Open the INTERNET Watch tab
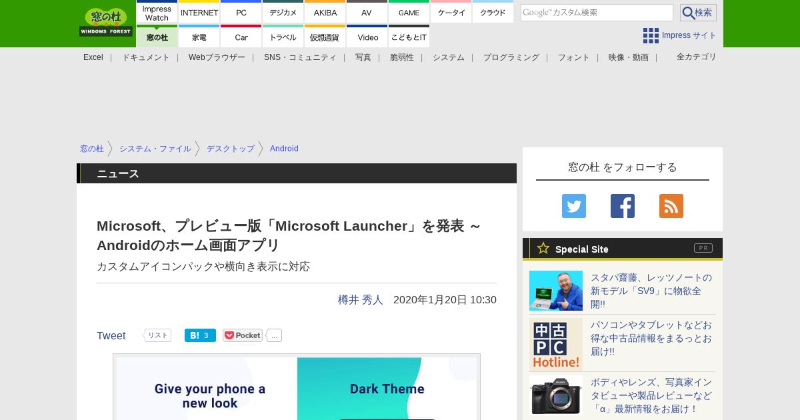Image resolution: width=800 pixels, height=420 pixels. (x=199, y=13)
